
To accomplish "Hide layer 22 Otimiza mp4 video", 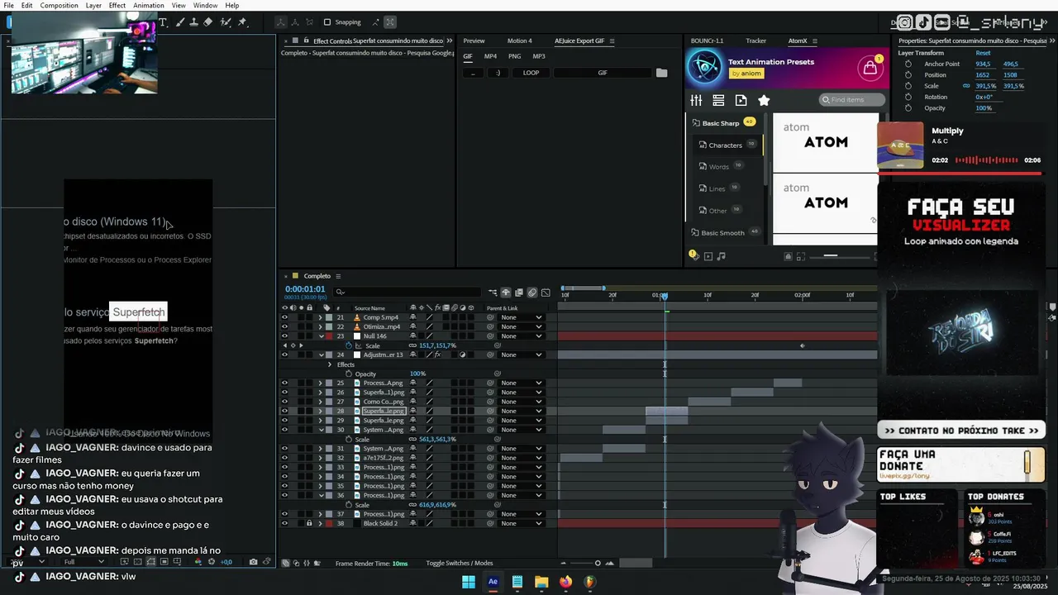I will point(284,326).
